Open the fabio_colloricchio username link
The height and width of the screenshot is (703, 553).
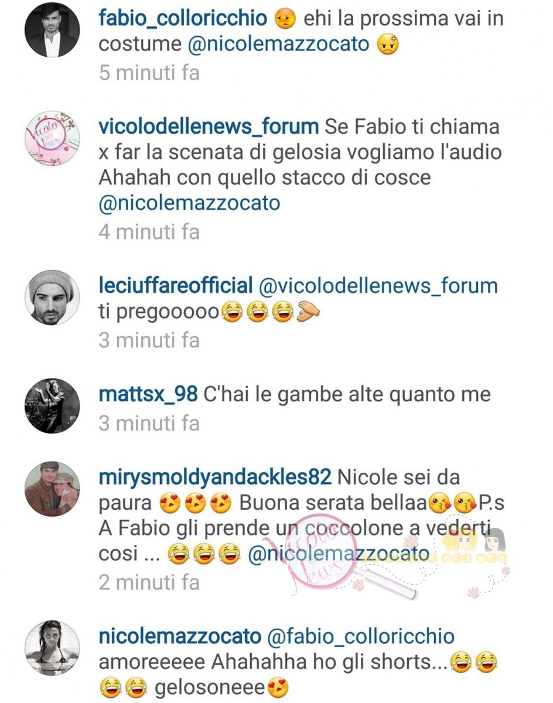pyautogui.click(x=183, y=19)
